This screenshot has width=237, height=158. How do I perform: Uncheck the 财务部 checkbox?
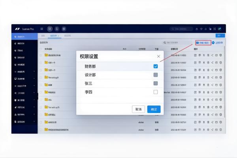156,66
